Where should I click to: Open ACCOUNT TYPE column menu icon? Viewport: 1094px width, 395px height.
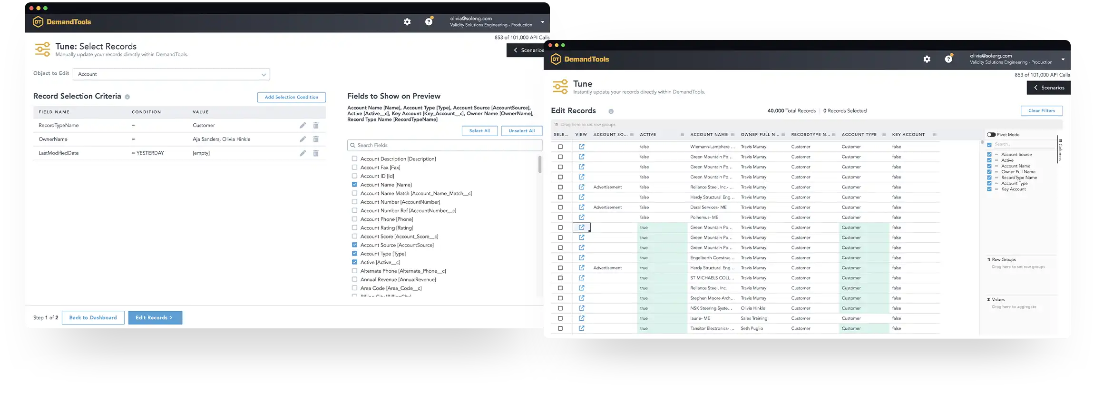[x=884, y=135]
